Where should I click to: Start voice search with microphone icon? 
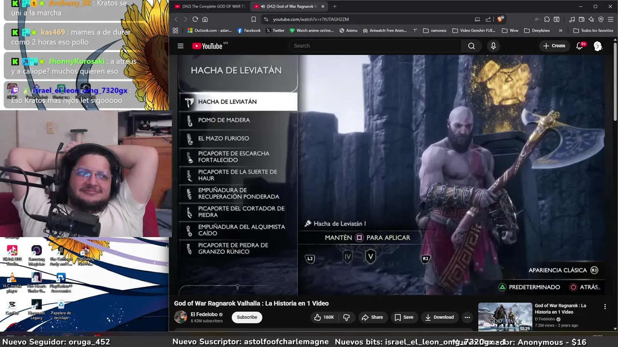[x=493, y=46]
